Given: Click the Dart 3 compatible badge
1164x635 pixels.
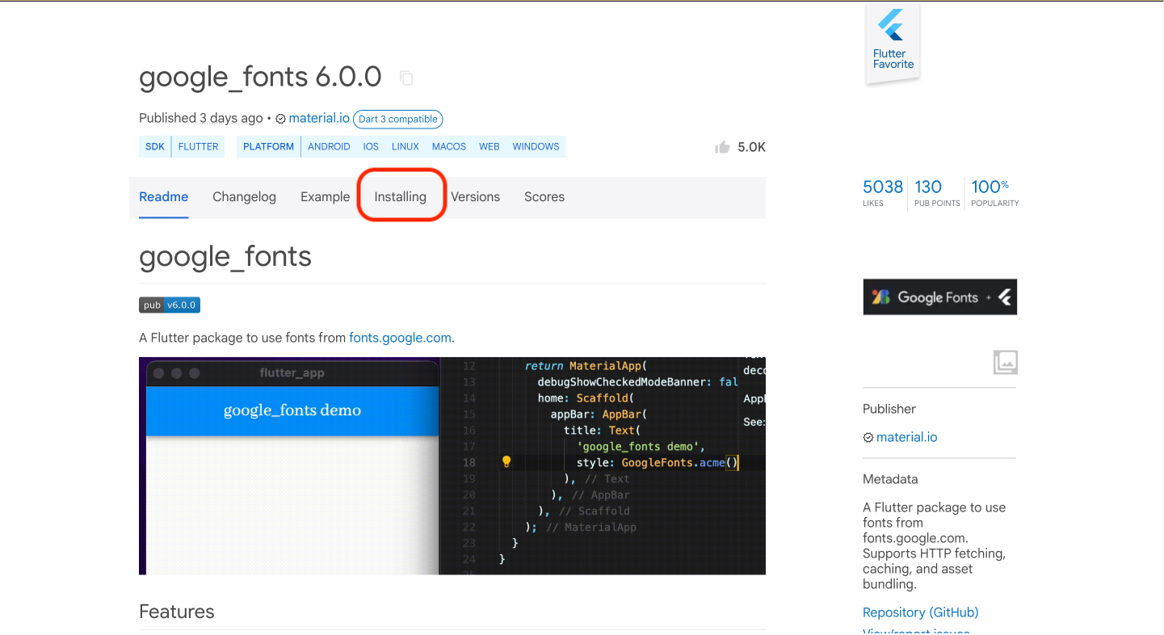Looking at the screenshot, I should point(398,119).
